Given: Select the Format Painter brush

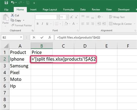Looking at the screenshot, I should pos(12,25).
